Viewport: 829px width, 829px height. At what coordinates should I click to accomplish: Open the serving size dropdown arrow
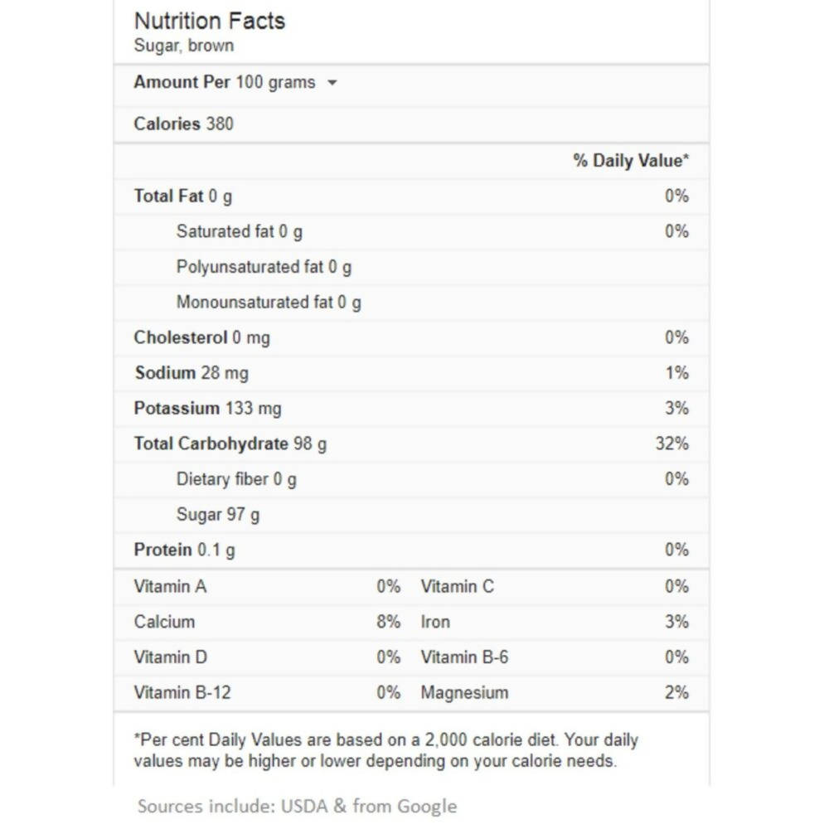pyautogui.click(x=332, y=82)
